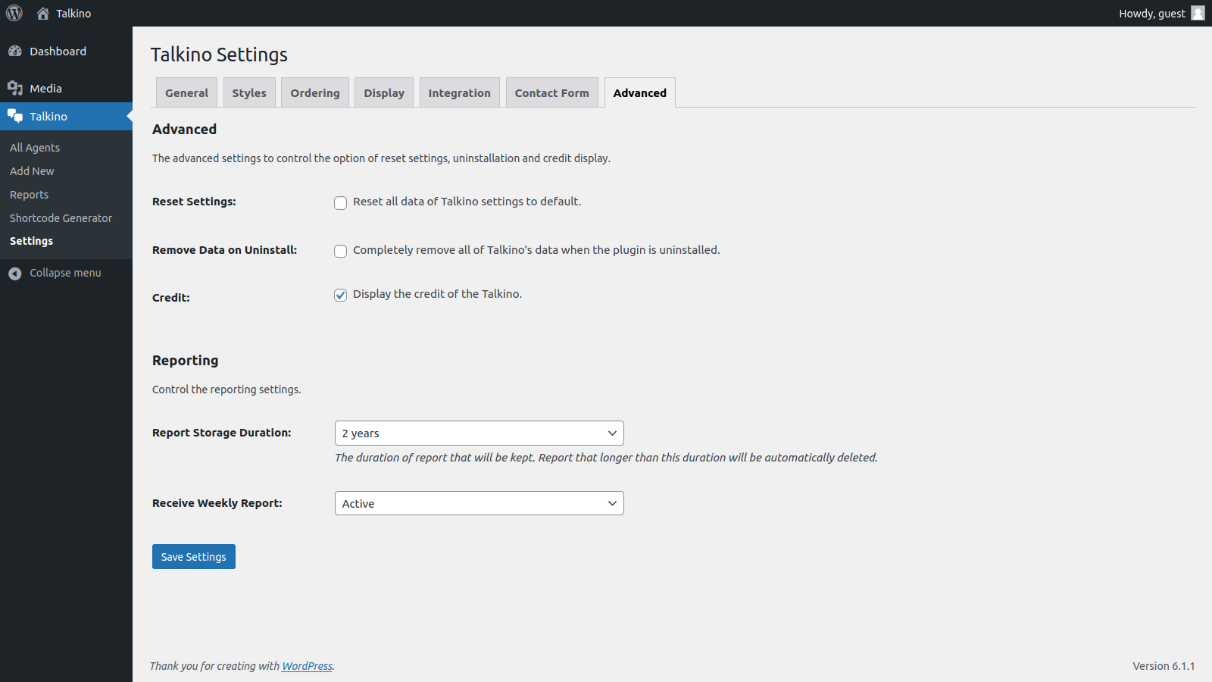The height and width of the screenshot is (682, 1212).
Task: Select the Integration tab
Action: [460, 92]
